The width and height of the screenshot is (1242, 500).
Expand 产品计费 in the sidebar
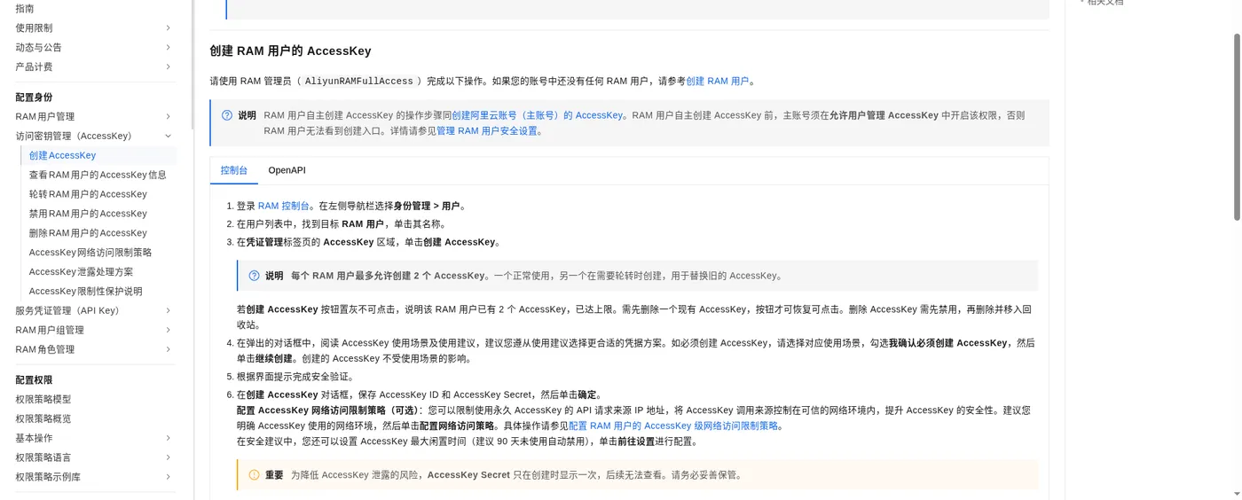point(168,67)
